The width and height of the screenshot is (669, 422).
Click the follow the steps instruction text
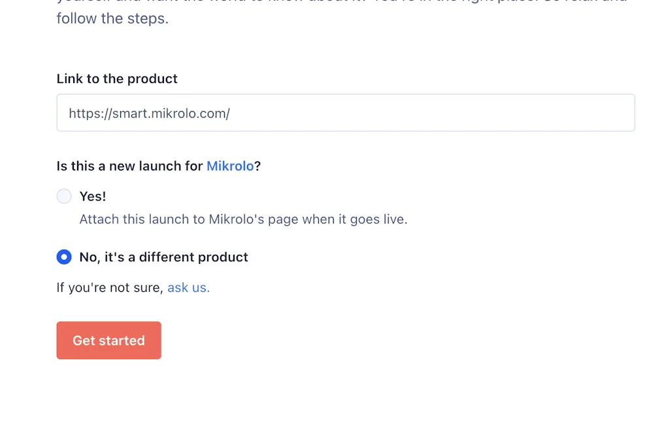pos(112,18)
